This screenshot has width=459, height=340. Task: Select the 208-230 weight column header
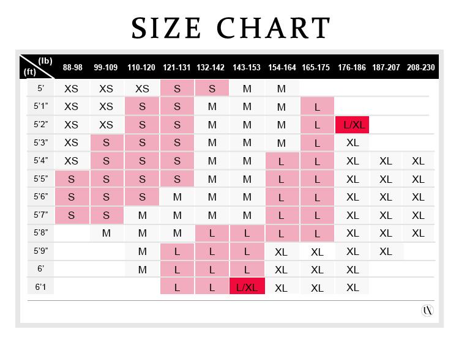coord(419,67)
